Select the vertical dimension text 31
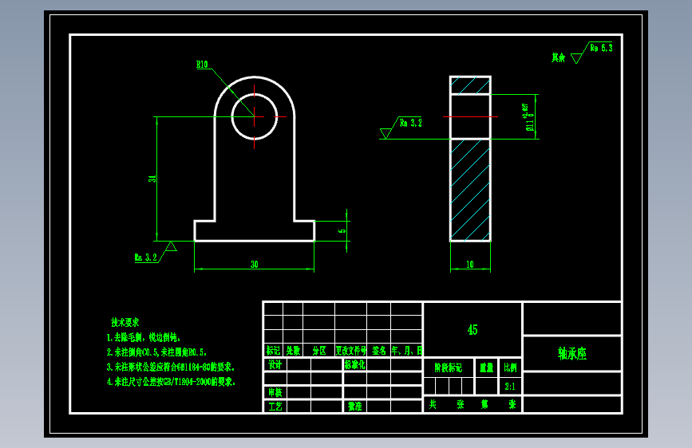The height and width of the screenshot is (448, 692). [152, 179]
